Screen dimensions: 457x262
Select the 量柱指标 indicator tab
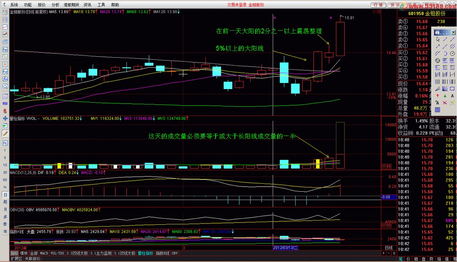(x=145, y=253)
